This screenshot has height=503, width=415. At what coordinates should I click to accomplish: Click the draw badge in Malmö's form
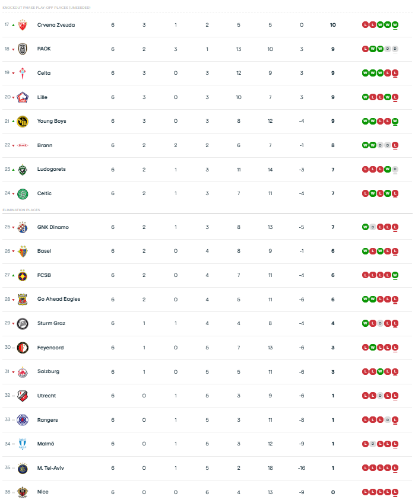[x=373, y=444]
